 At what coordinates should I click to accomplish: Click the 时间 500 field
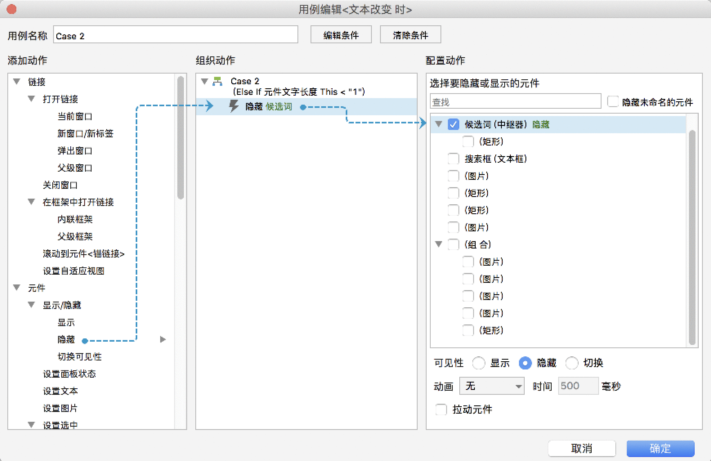click(578, 386)
